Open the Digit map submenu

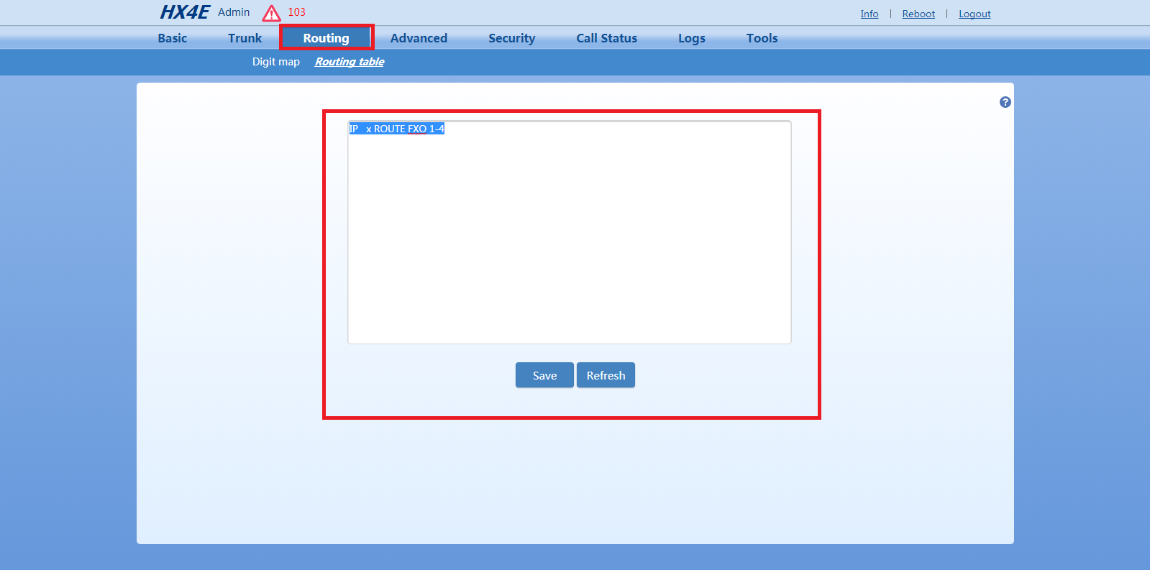(x=275, y=62)
